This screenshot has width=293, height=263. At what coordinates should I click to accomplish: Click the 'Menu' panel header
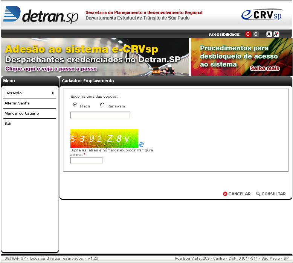tap(9, 81)
